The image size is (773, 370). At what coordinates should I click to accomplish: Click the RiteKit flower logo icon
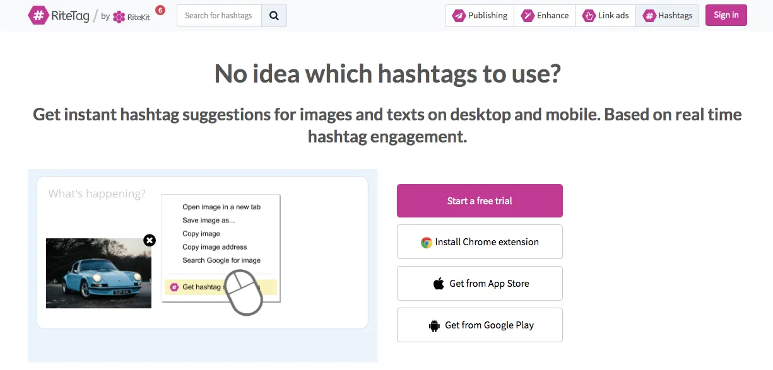[119, 17]
